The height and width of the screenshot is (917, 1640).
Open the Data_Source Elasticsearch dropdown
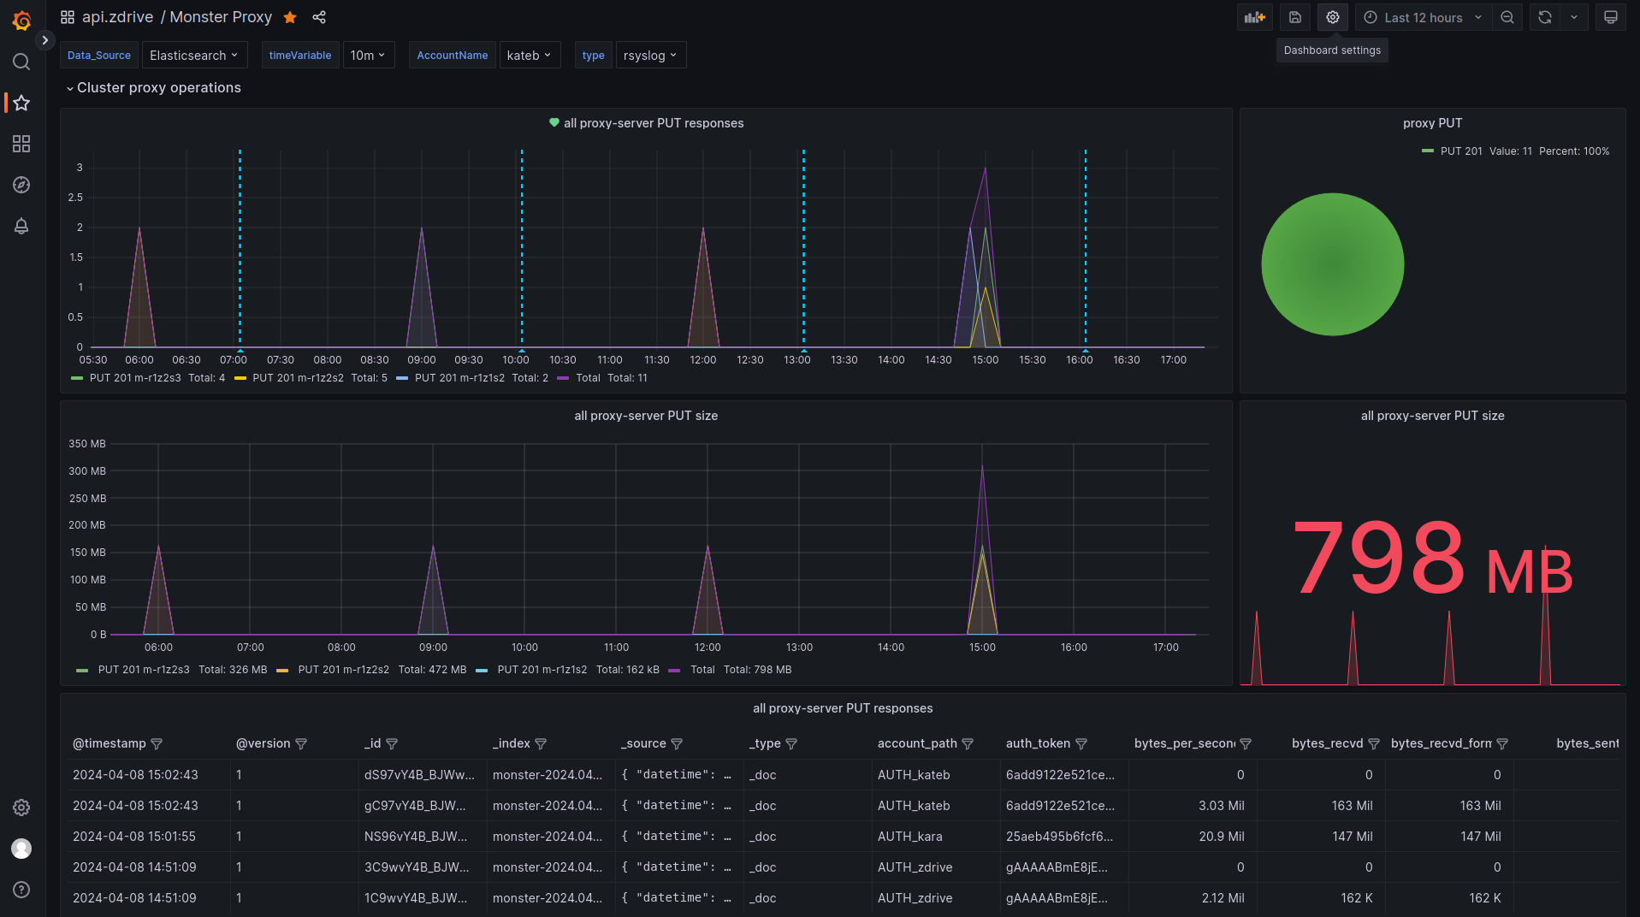point(194,56)
